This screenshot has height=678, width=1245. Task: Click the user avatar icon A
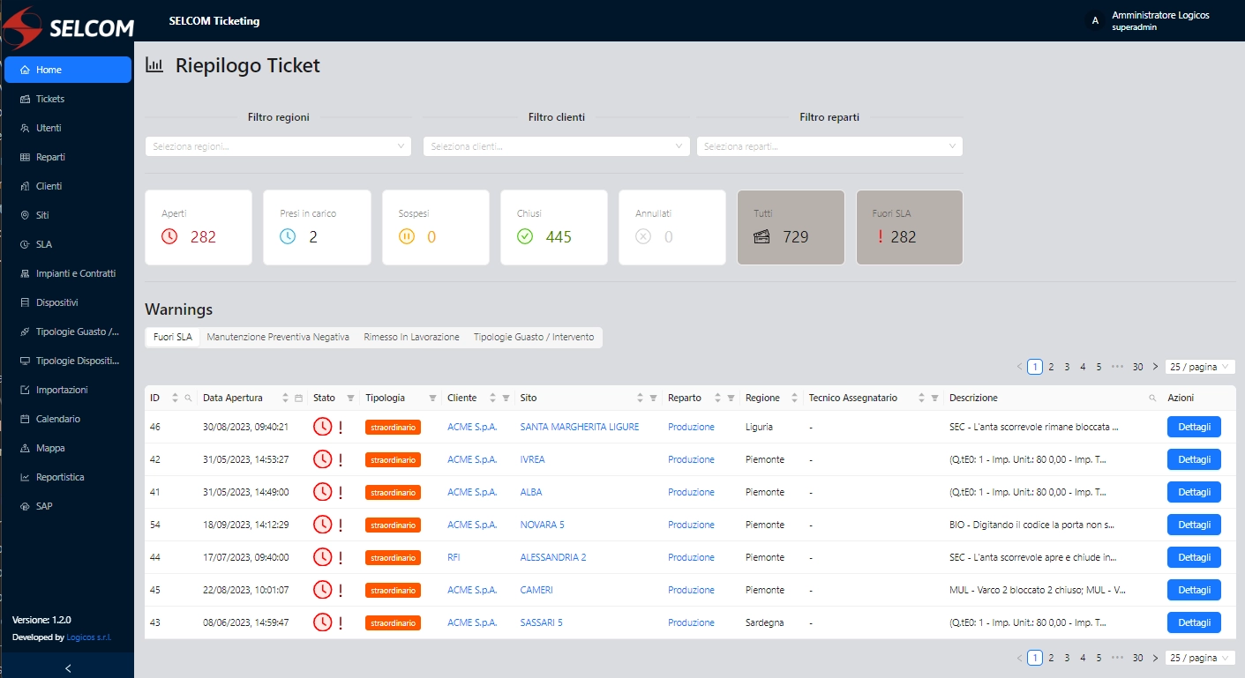(x=1095, y=20)
